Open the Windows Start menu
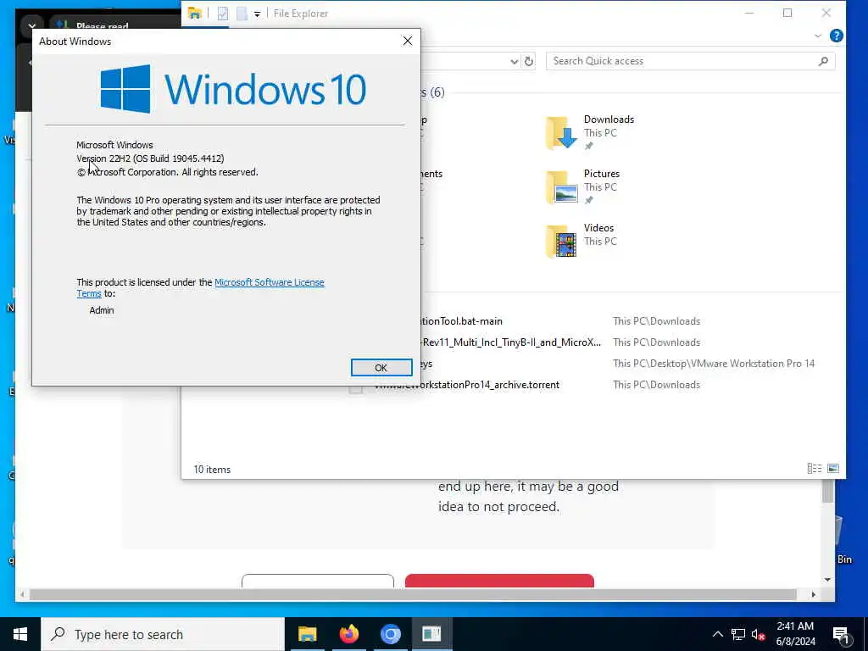Screen dimensions: 868x651 click(x=20, y=634)
